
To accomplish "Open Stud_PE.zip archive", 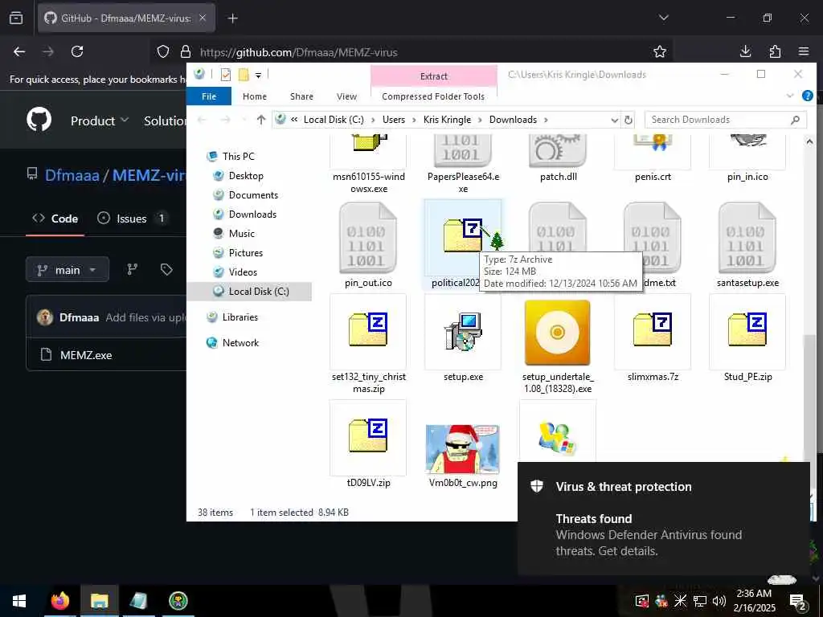I will coord(747,339).
